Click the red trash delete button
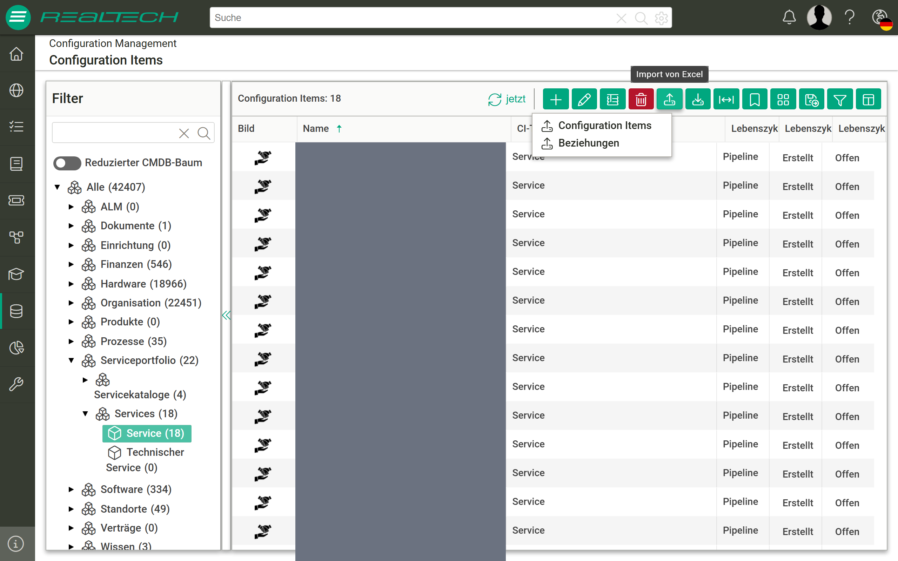Screen dimensions: 898x561 641,100
